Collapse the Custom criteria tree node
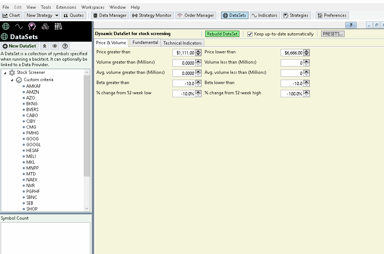The height and width of the screenshot is (254, 384). [12, 80]
